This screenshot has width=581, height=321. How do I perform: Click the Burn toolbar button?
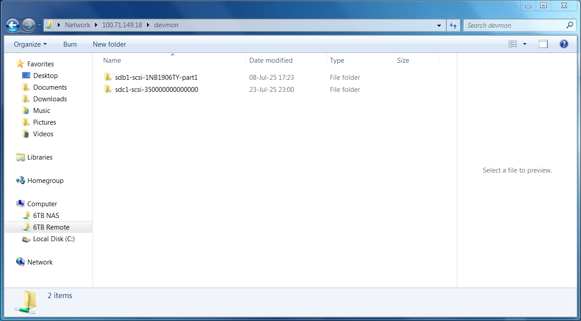coord(70,44)
